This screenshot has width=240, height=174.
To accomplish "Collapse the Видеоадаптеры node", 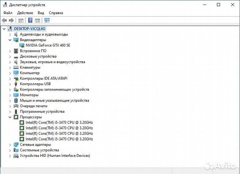I will point(10,40).
